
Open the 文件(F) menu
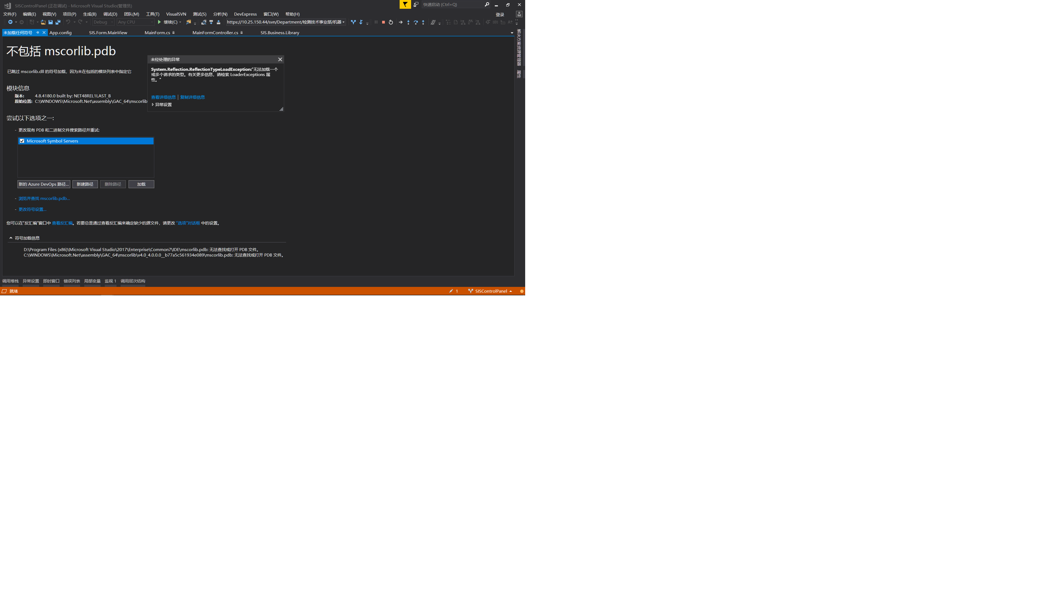[10, 14]
